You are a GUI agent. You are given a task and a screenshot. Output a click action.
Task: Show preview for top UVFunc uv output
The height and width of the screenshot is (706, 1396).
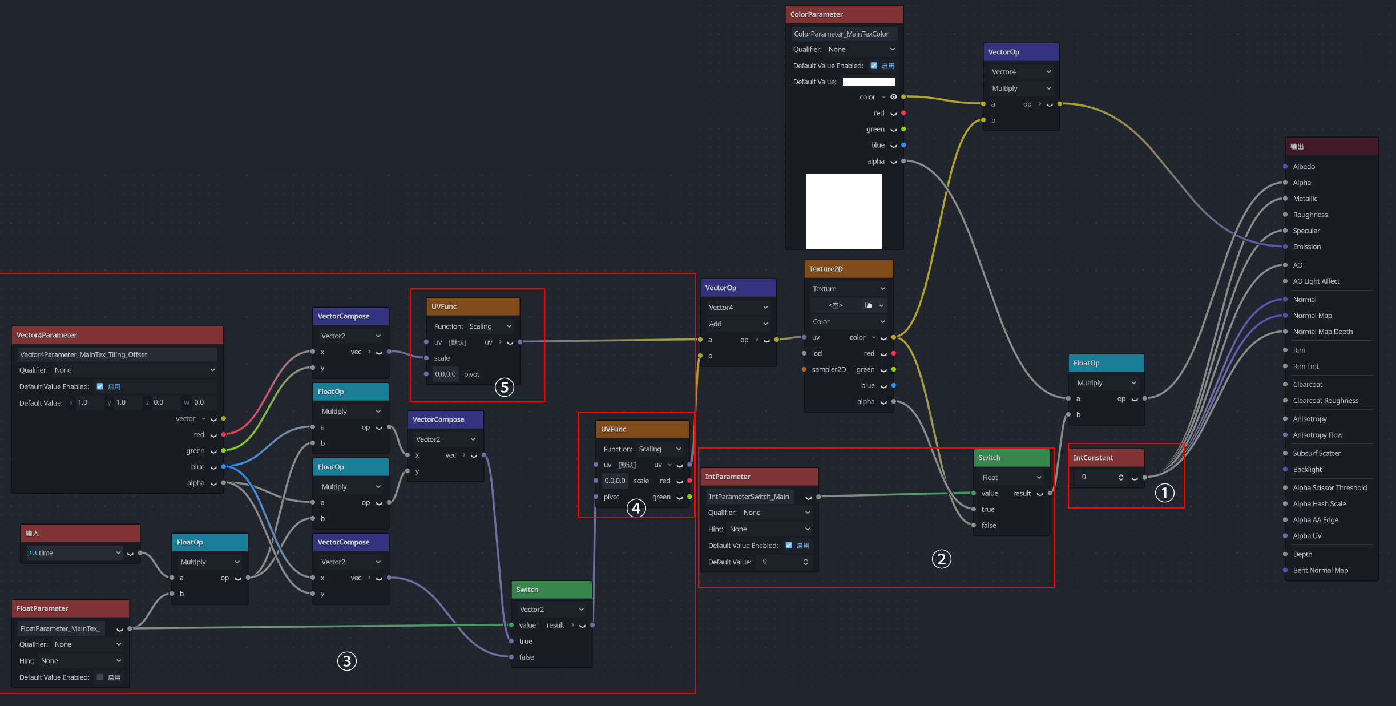pyautogui.click(x=510, y=342)
